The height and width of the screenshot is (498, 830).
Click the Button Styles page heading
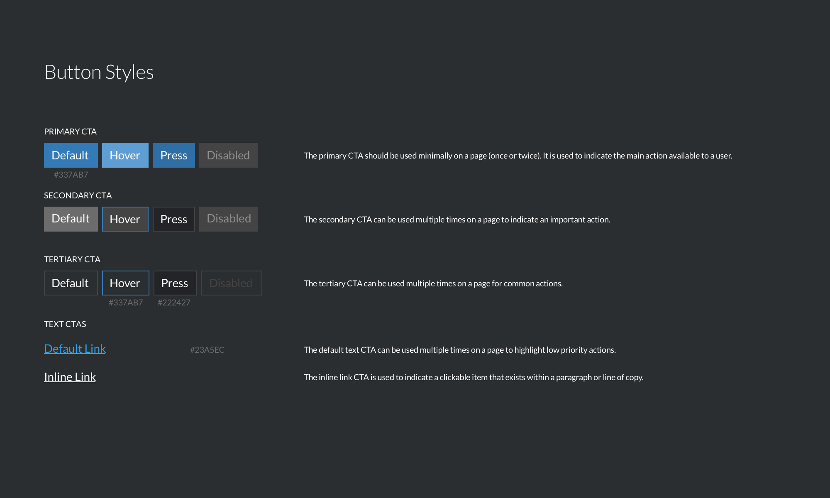point(99,72)
